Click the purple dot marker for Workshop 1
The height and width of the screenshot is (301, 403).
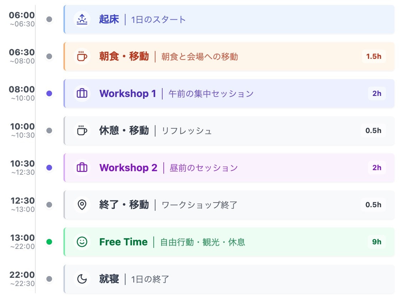pos(49,94)
